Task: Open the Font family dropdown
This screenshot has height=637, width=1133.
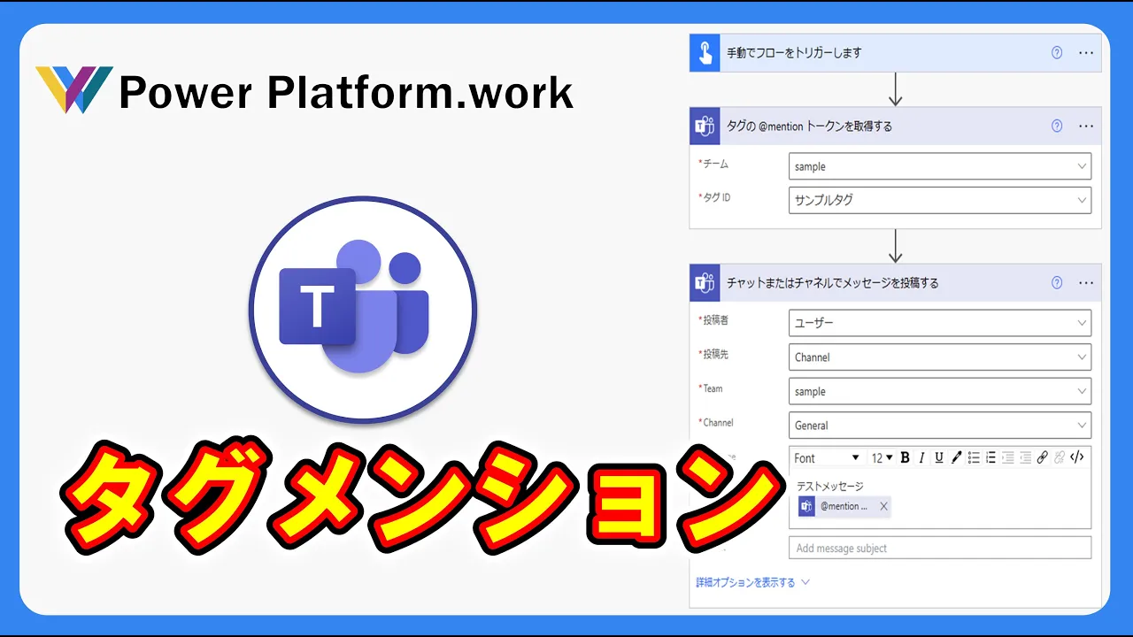Action: (x=827, y=457)
